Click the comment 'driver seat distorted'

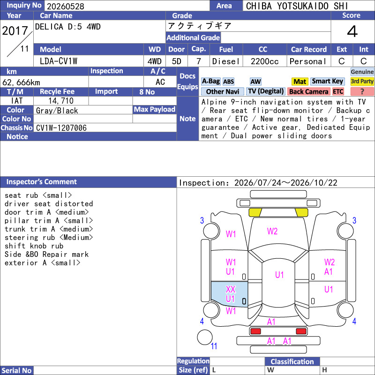pyautogui.click(x=49, y=204)
